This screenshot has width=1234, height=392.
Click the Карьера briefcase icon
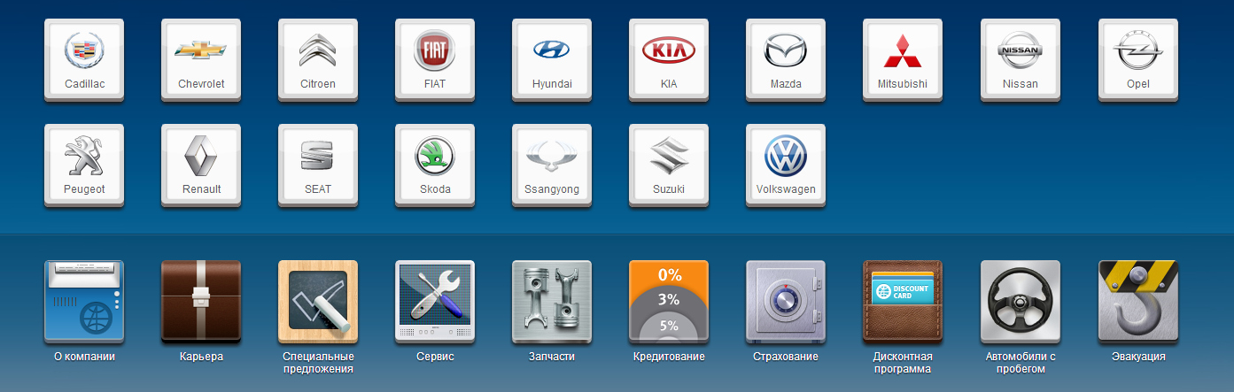(x=201, y=301)
